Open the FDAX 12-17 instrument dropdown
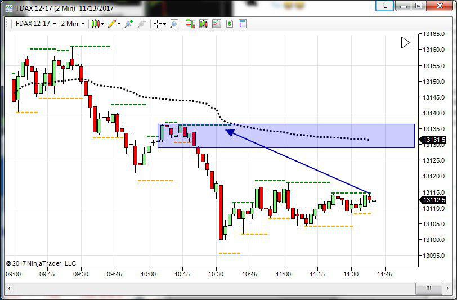The image size is (457, 300). pos(36,24)
